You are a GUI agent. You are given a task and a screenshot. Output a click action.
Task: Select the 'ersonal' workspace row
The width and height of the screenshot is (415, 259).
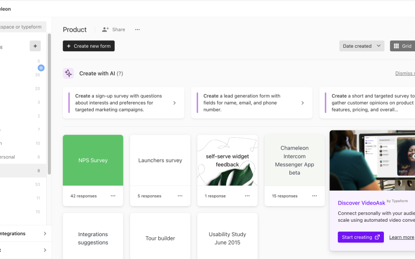(x=23, y=157)
